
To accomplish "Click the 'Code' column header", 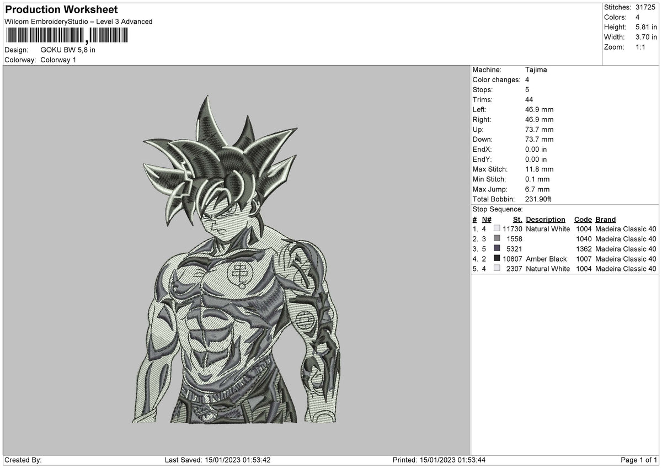I will [583, 219].
